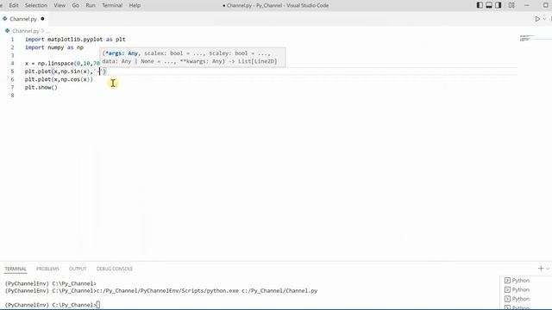The width and height of the screenshot is (552, 310).
Task: Minimize the Visual Studio Code window
Action: (527, 5)
